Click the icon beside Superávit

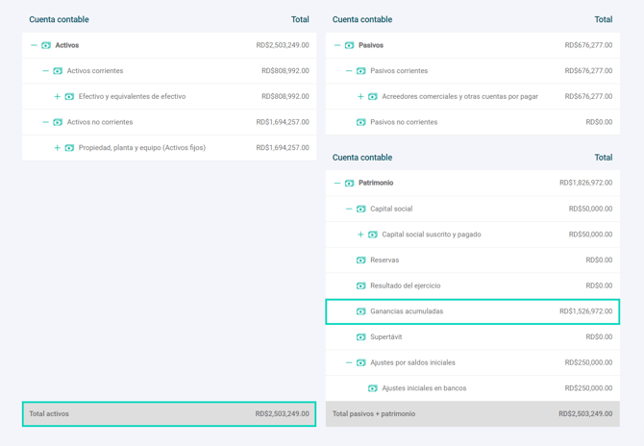(361, 337)
